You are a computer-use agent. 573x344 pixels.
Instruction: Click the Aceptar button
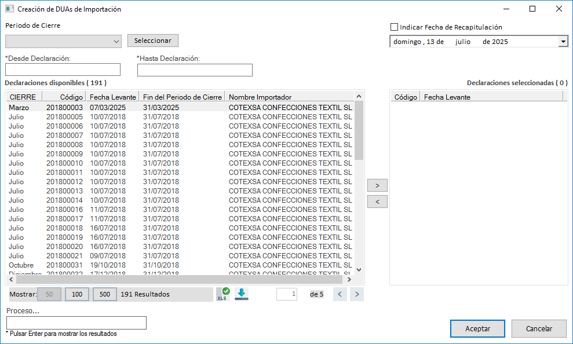[x=477, y=328]
